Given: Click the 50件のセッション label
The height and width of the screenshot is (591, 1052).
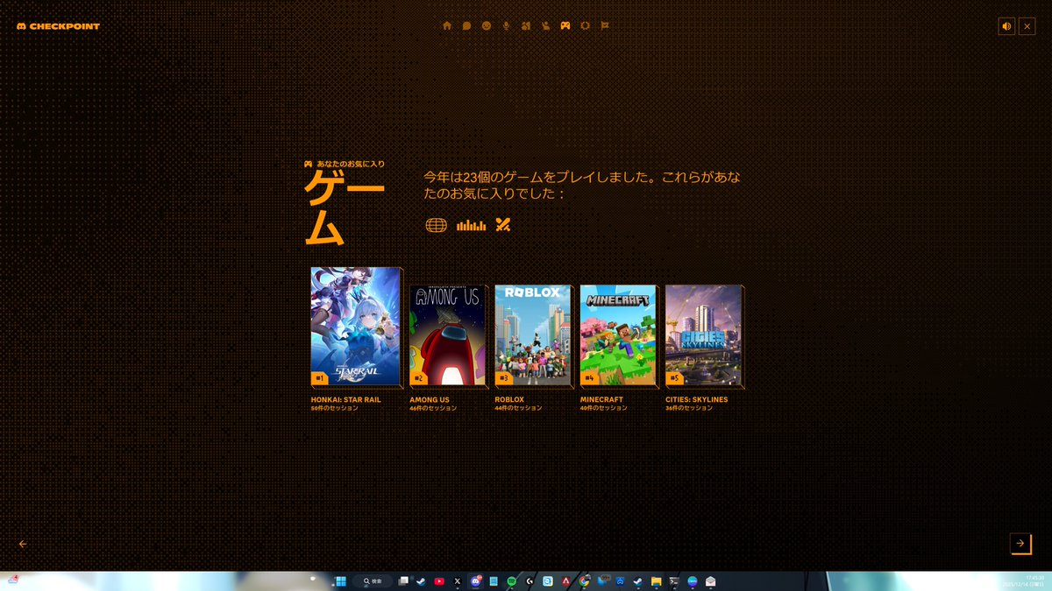Looking at the screenshot, I should tap(335, 408).
